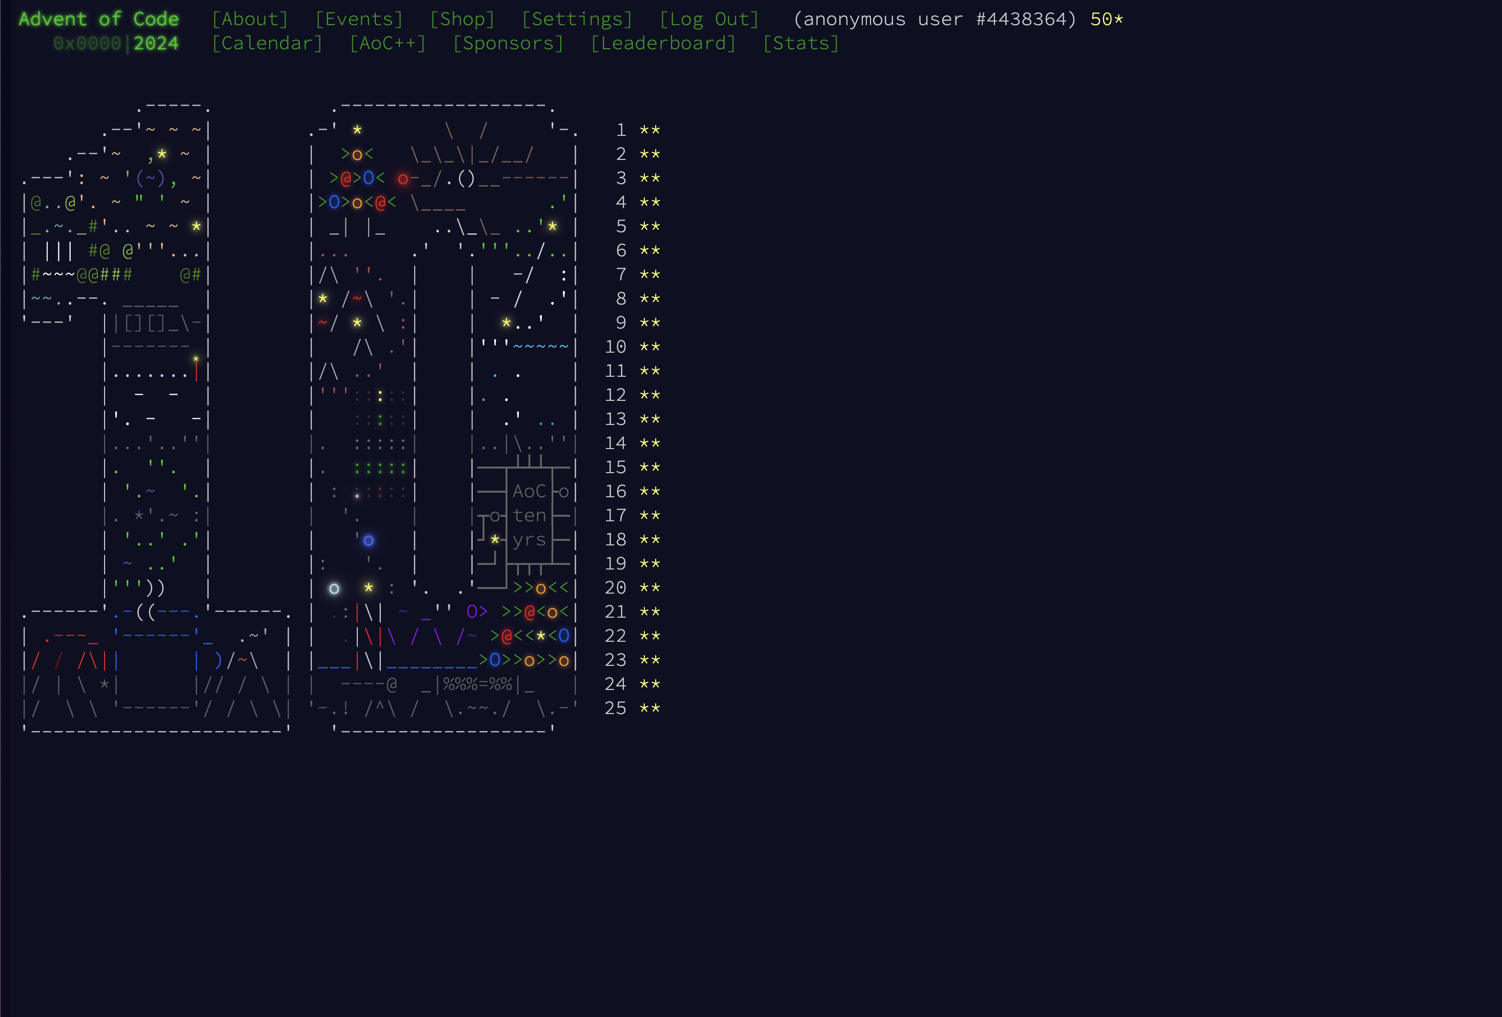The width and height of the screenshot is (1502, 1017).
Task: Select the day 25 completion stars
Action: point(653,707)
